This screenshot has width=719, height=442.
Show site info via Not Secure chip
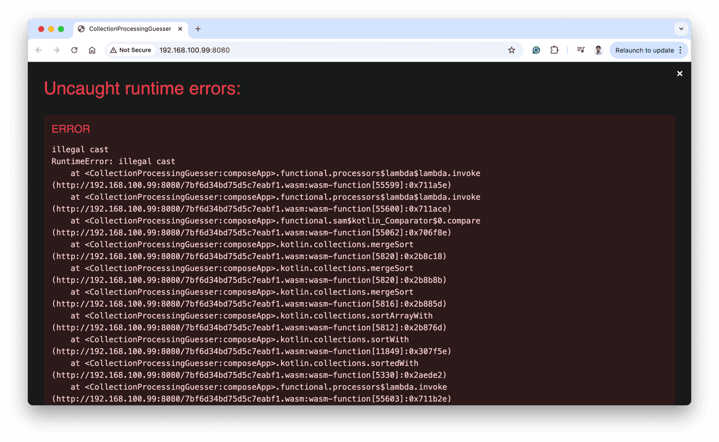pyautogui.click(x=131, y=50)
